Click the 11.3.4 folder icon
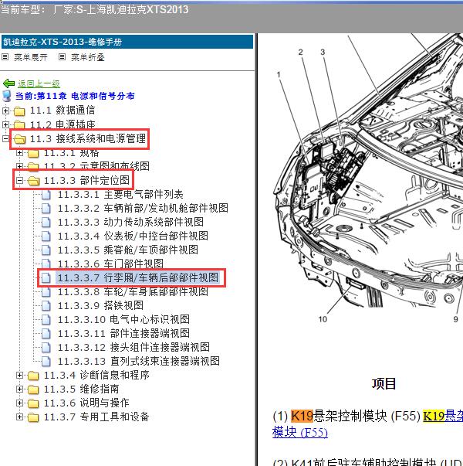This screenshot has width=463, height=466. click(x=33, y=376)
